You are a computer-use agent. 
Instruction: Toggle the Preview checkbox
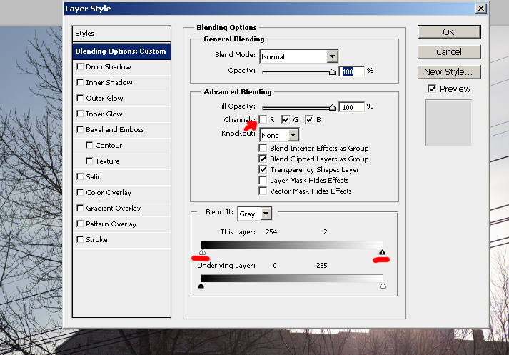432,89
